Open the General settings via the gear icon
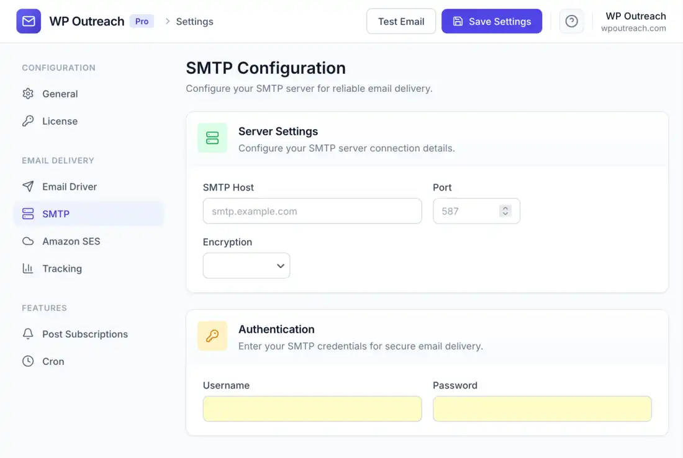The height and width of the screenshot is (458, 683). pyautogui.click(x=27, y=94)
